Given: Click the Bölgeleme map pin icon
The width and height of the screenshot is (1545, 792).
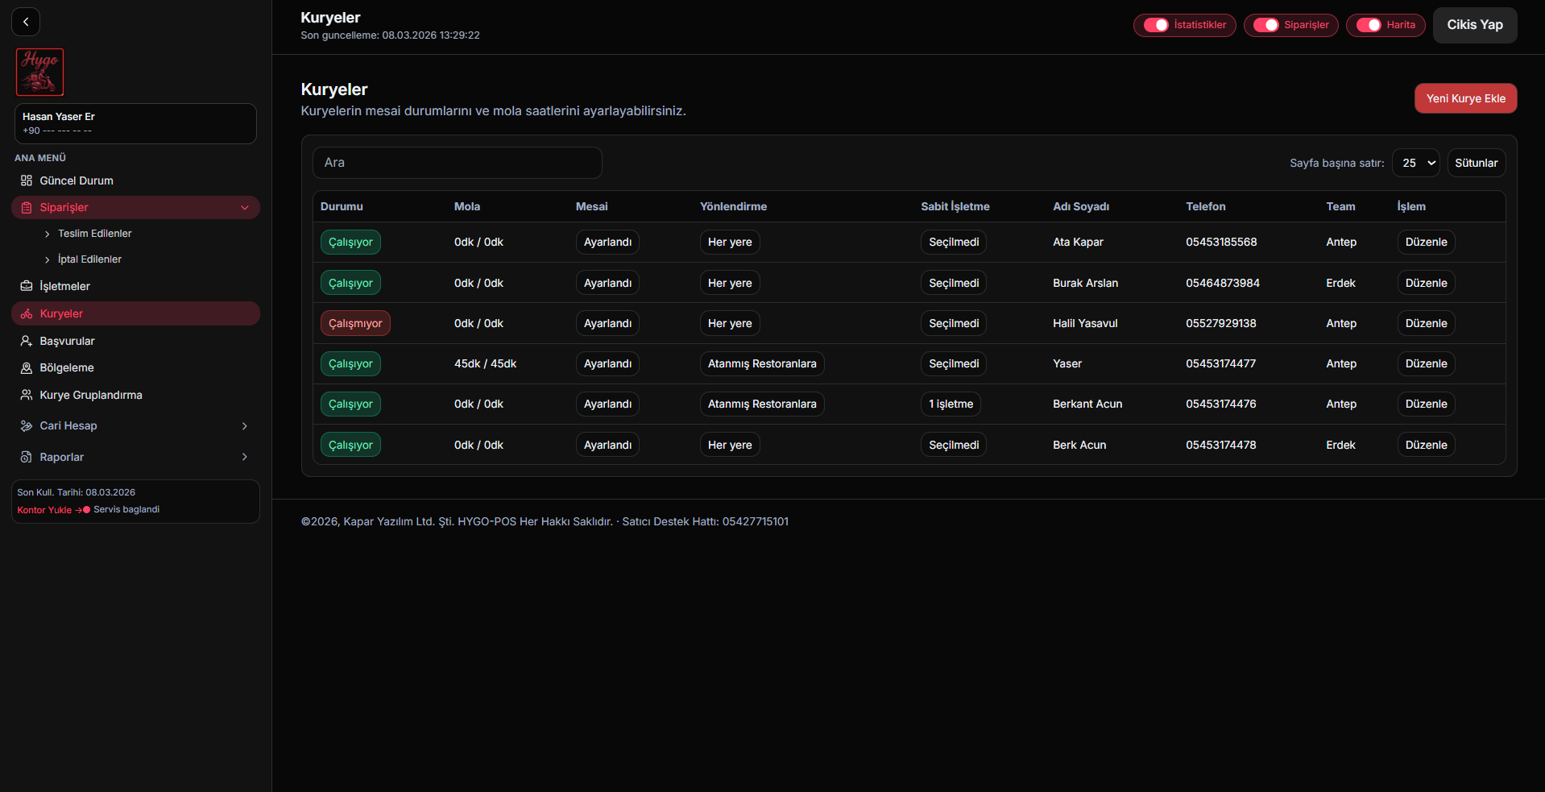Looking at the screenshot, I should tap(27, 367).
